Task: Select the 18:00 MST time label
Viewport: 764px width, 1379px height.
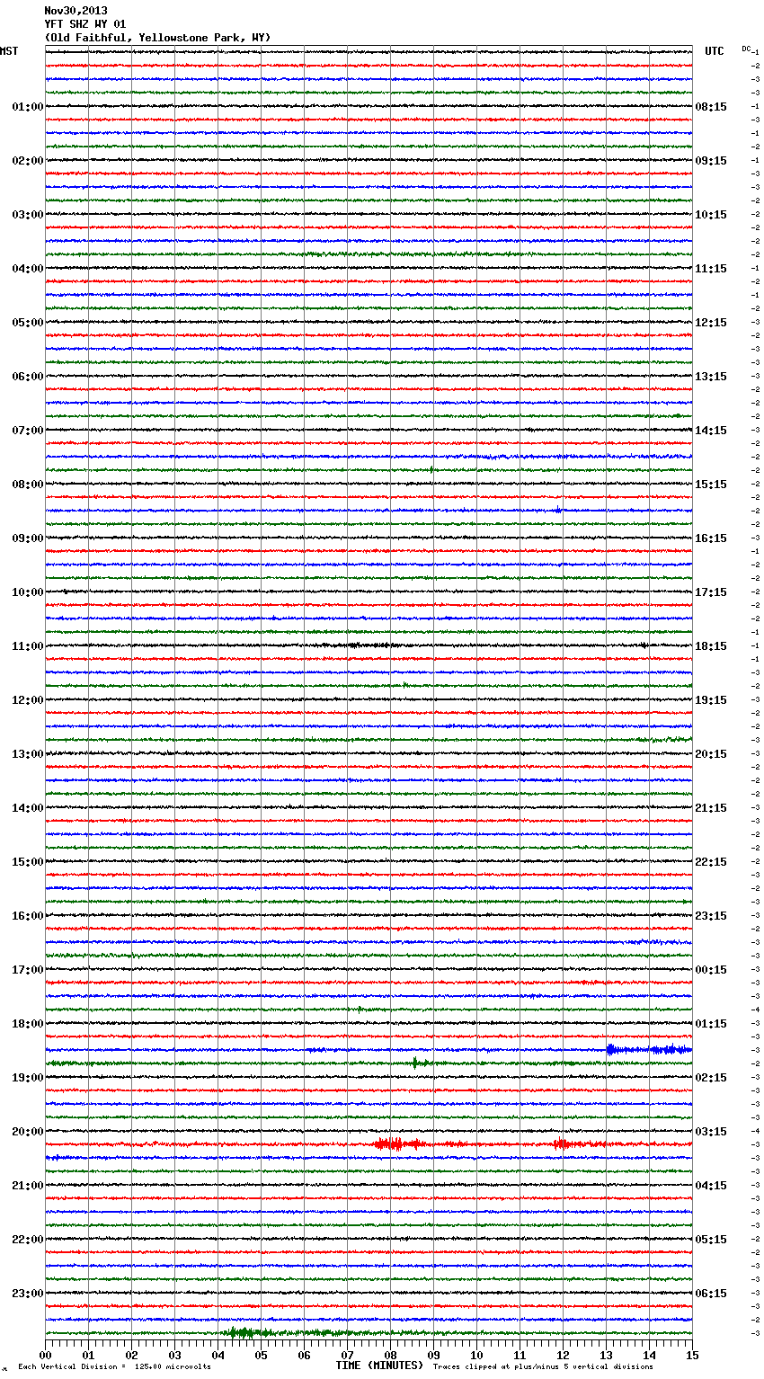Action: [x=28, y=1024]
